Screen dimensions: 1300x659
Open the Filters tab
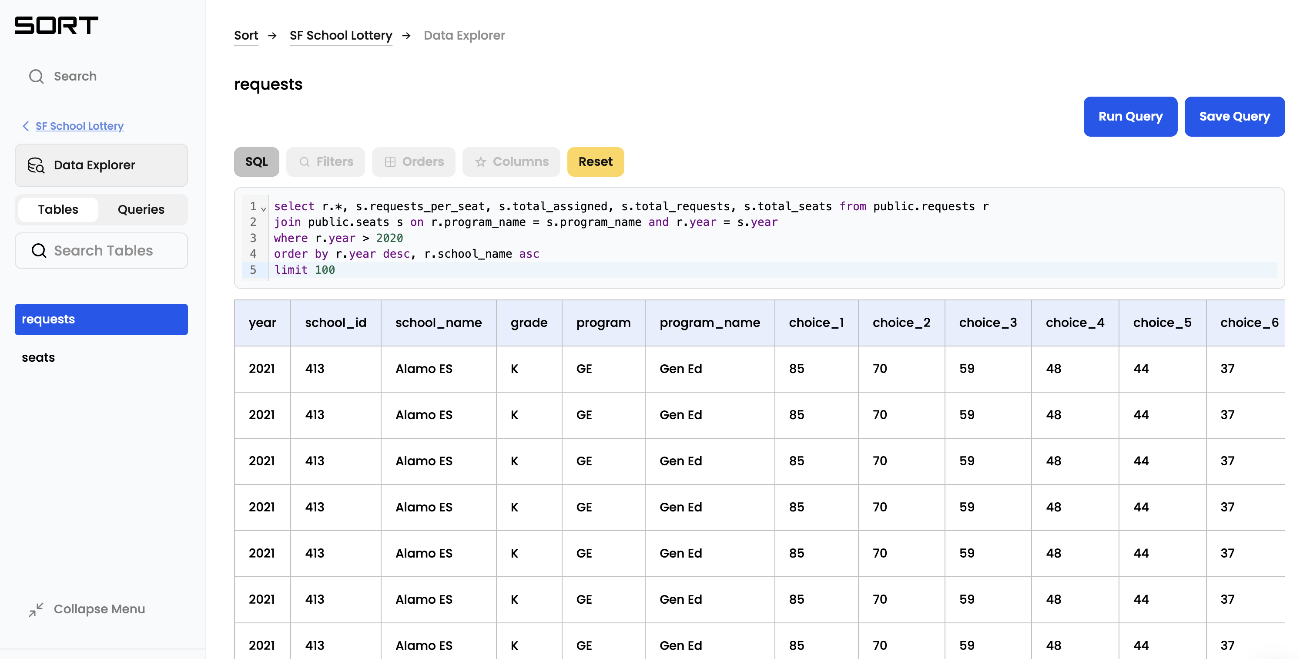325,161
